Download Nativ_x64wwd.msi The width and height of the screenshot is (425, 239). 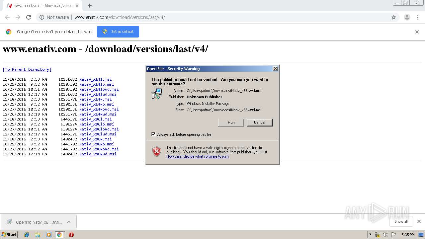(98, 114)
